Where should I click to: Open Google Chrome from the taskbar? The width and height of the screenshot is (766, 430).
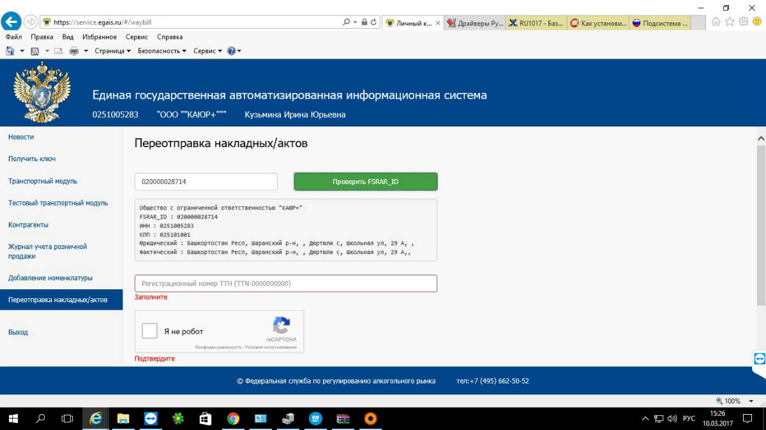[x=233, y=419]
